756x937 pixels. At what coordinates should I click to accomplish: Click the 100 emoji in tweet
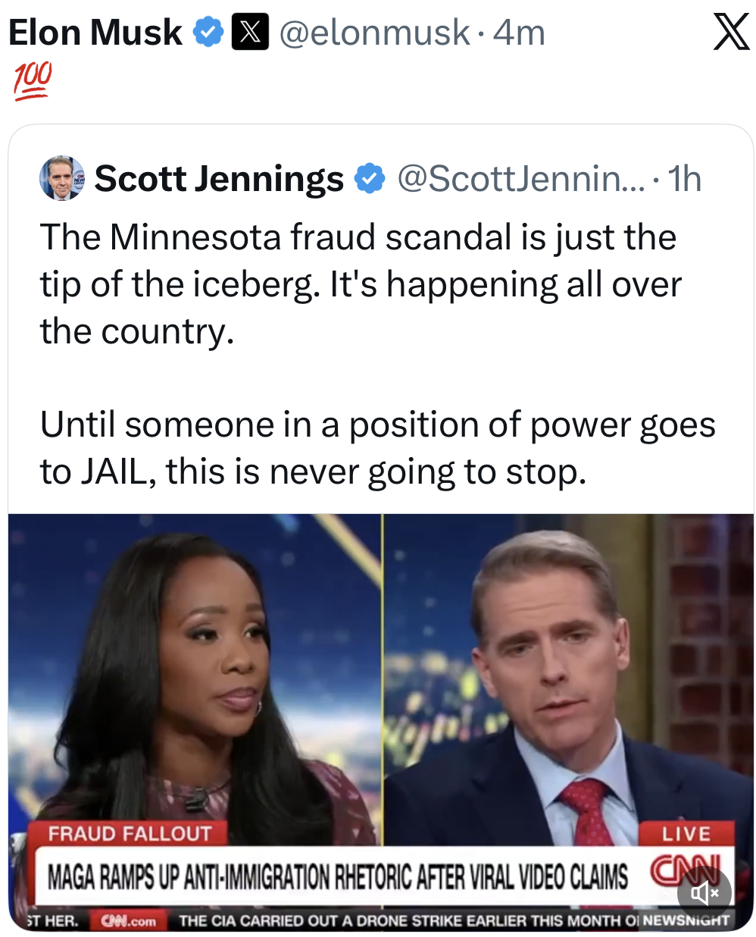32,81
